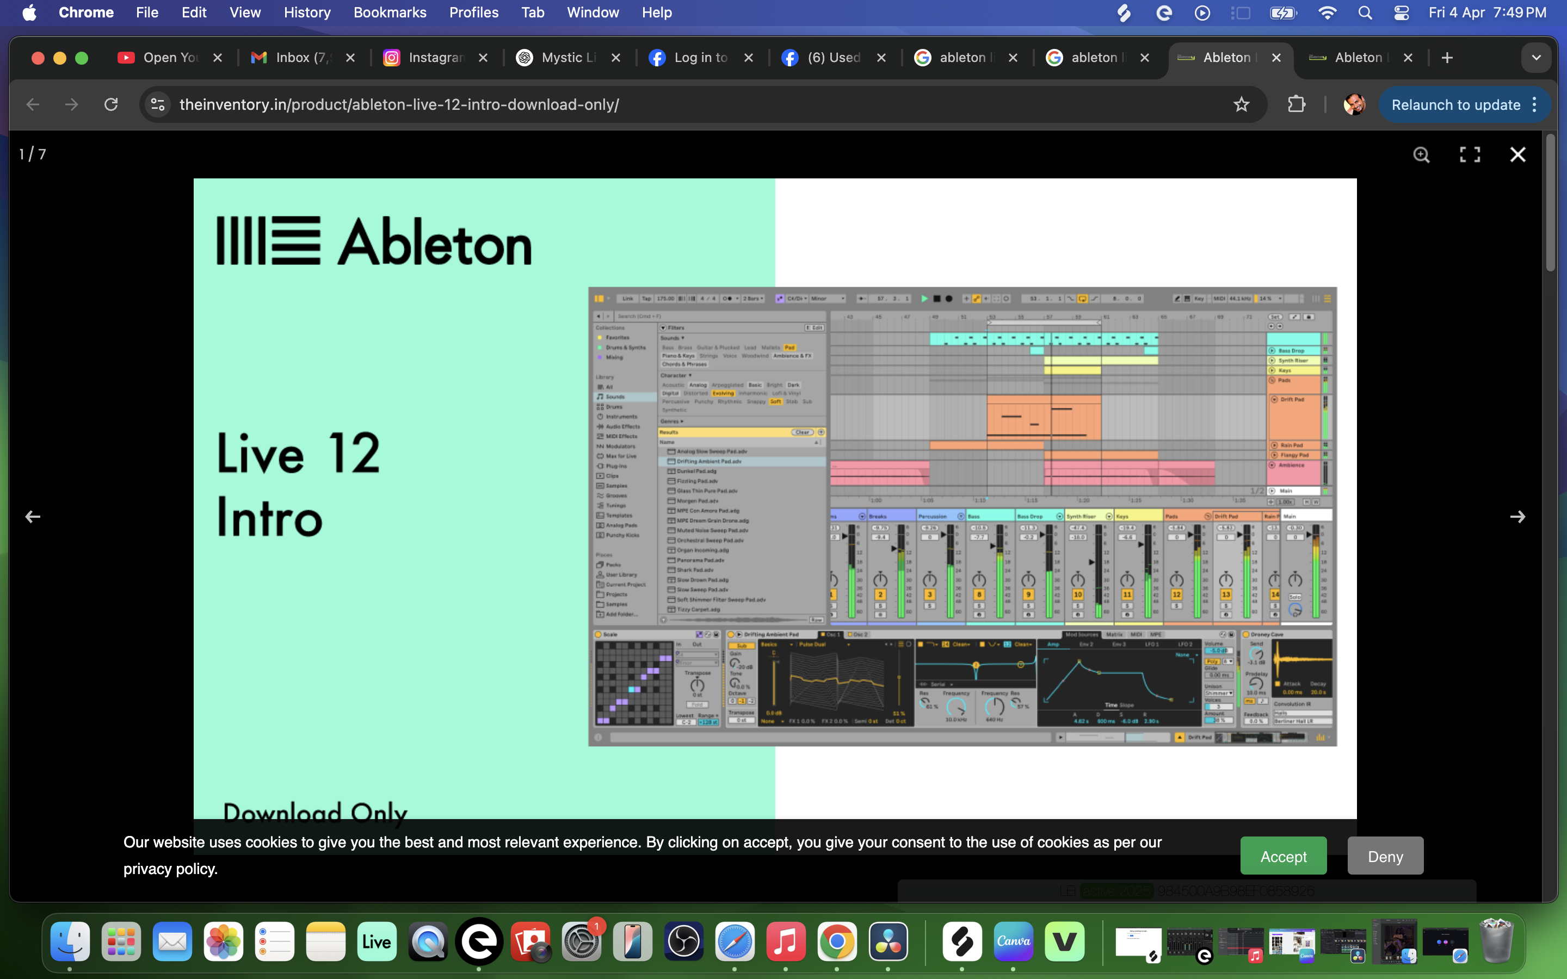Open the Edit menu
The image size is (1567, 979).
pos(194,13)
